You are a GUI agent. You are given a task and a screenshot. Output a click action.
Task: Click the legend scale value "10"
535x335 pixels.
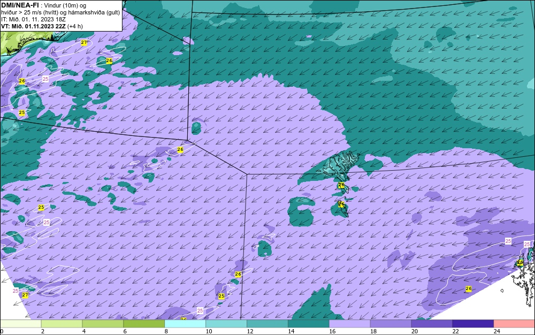(209, 331)
